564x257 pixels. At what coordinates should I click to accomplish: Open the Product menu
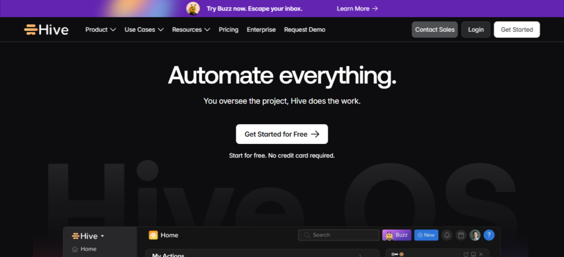100,30
